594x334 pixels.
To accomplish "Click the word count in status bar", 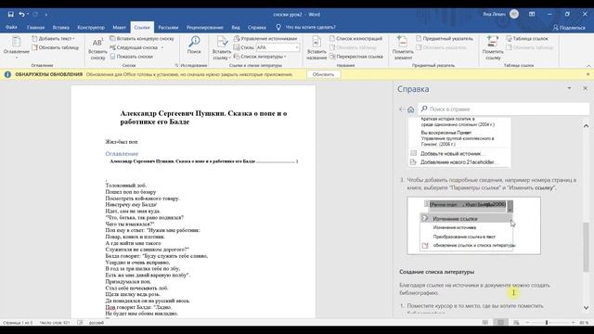I will (x=55, y=323).
